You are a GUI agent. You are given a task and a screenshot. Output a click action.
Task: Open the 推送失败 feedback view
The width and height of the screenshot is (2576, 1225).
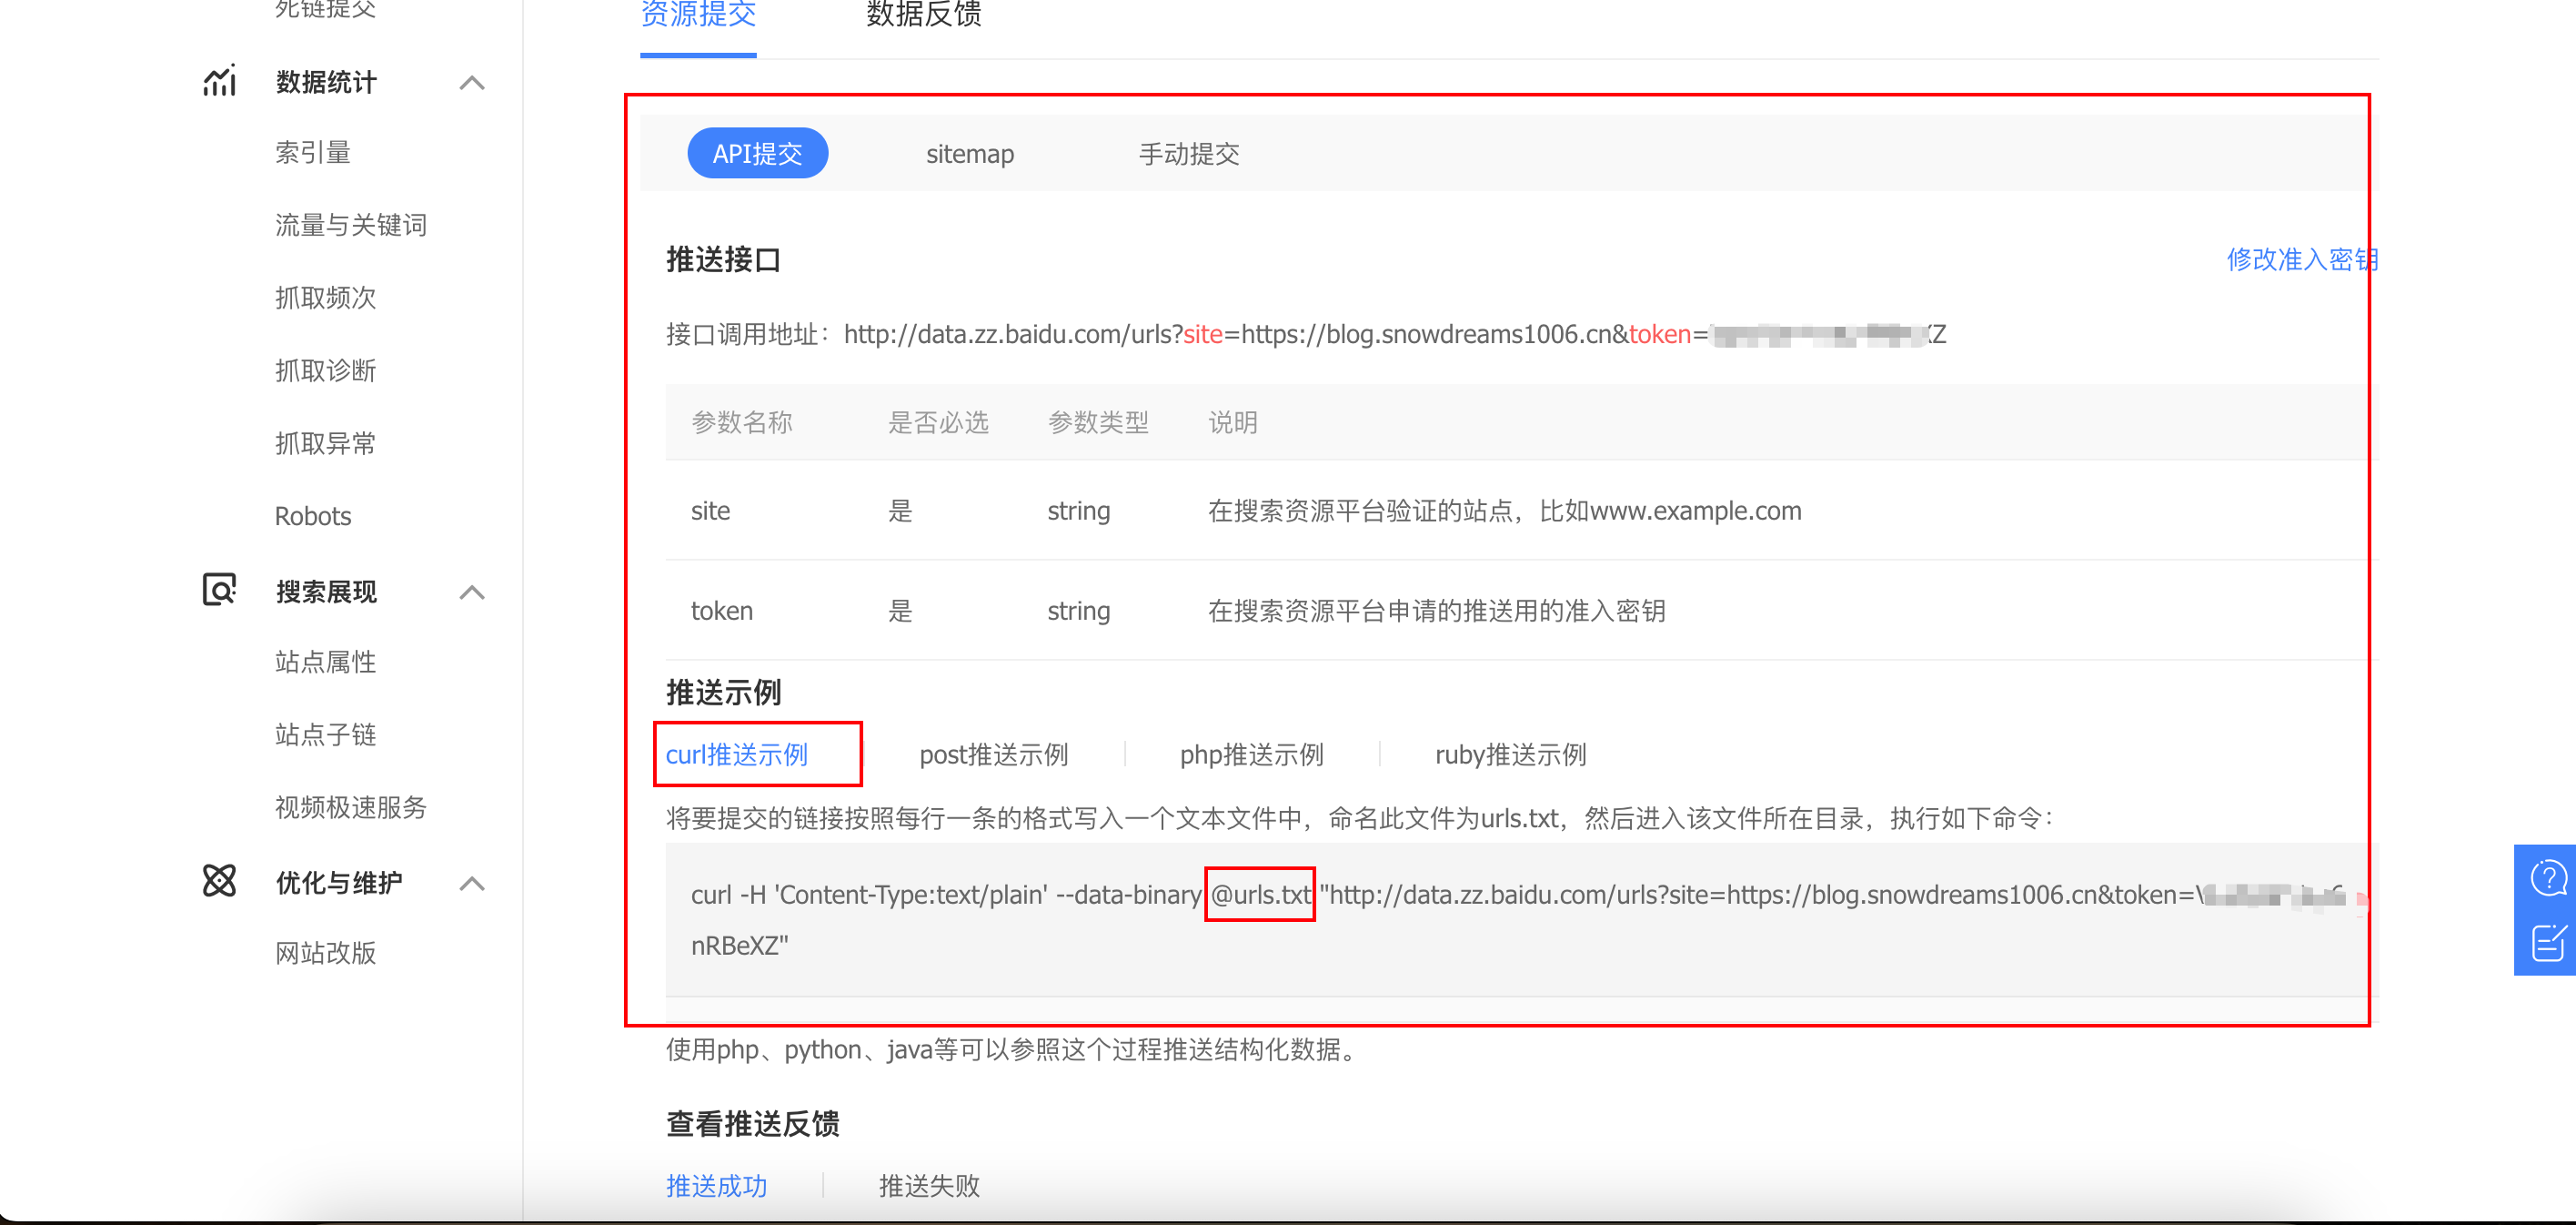pyautogui.click(x=928, y=1186)
